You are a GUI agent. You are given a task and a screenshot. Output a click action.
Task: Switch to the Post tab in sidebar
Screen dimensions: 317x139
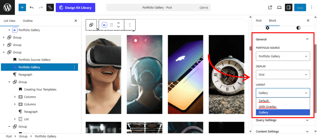(258, 21)
